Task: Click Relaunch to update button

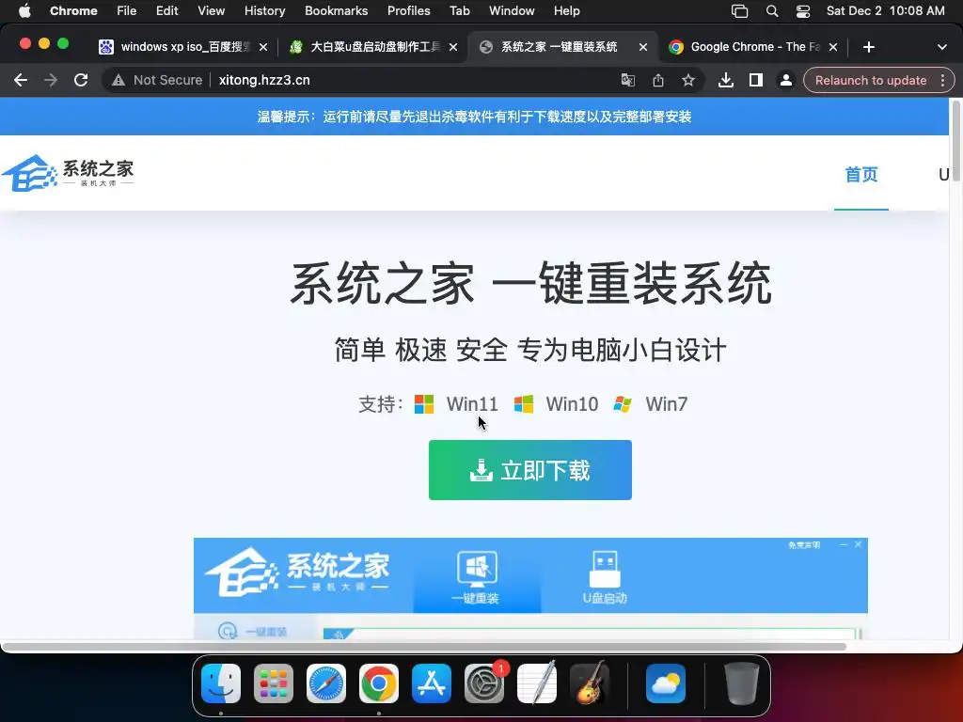Action: 870,81
